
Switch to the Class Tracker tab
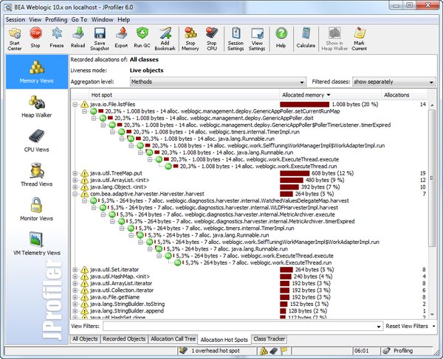coord(269,339)
